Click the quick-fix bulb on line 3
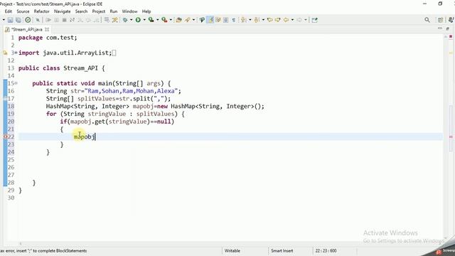Image resolution: width=455 pixels, height=256 pixels. [5, 53]
